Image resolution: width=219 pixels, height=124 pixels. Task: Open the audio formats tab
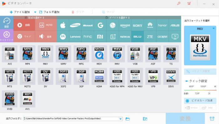[46, 37]
